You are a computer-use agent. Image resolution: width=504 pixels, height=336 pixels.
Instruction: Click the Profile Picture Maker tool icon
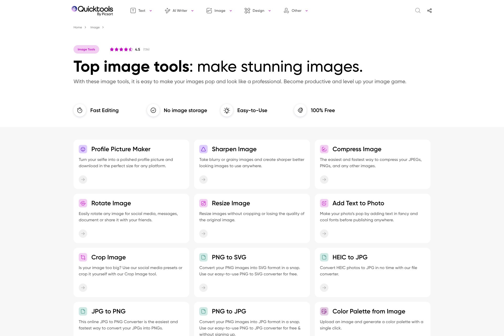pos(83,149)
